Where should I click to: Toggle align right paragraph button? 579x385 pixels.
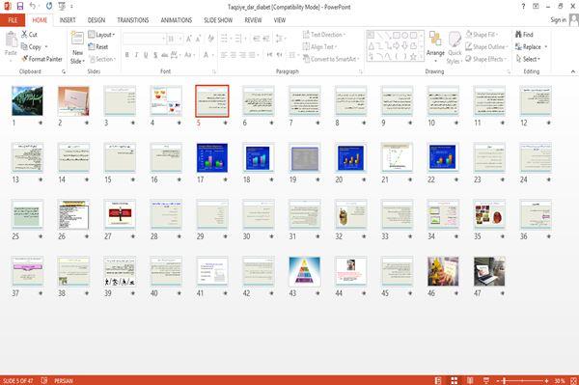tap(242, 55)
